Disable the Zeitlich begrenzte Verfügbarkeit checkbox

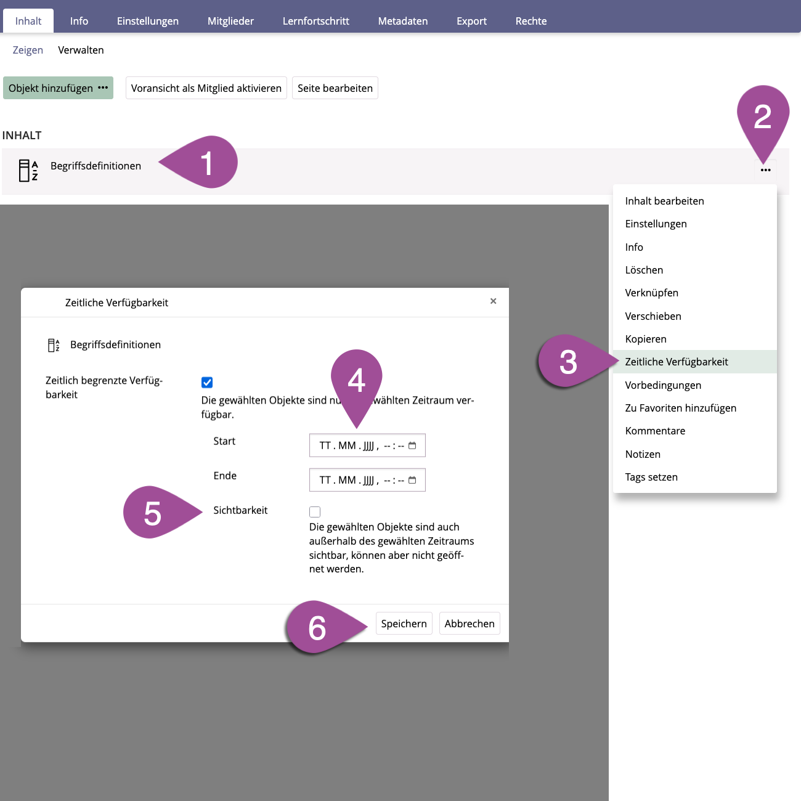click(x=207, y=383)
